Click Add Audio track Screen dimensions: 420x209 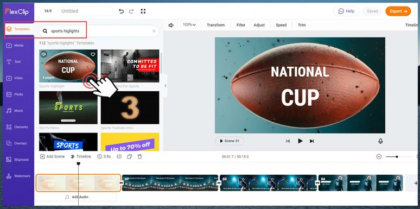click(77, 197)
